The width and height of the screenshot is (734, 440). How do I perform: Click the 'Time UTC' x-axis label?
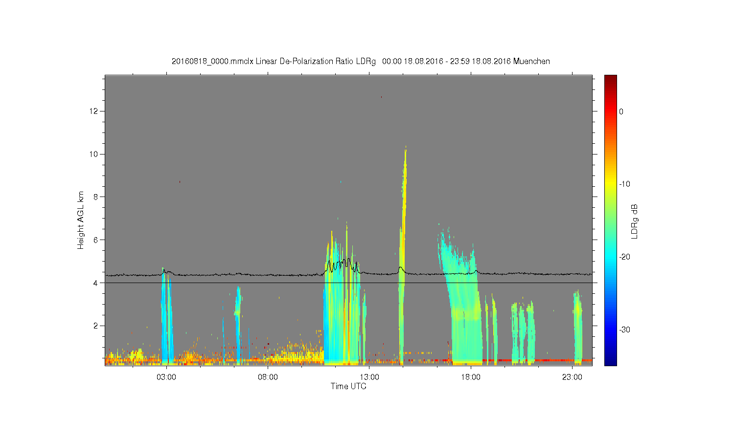(348, 386)
